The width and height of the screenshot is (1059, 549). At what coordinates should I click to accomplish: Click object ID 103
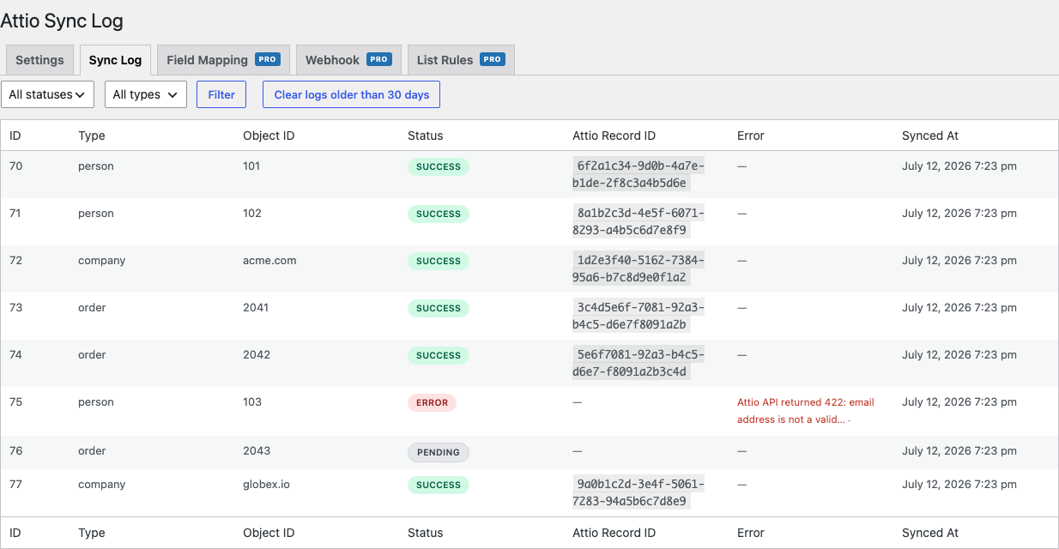(252, 401)
